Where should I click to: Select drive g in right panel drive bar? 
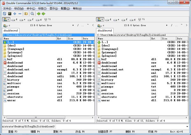point(132,19)
